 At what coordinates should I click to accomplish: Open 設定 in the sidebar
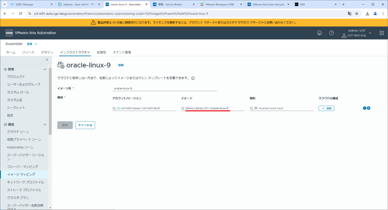click(10, 115)
